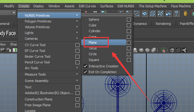Expand the NURBS Primitives submenu
Viewport: 194px width, 112px height.
49,15
